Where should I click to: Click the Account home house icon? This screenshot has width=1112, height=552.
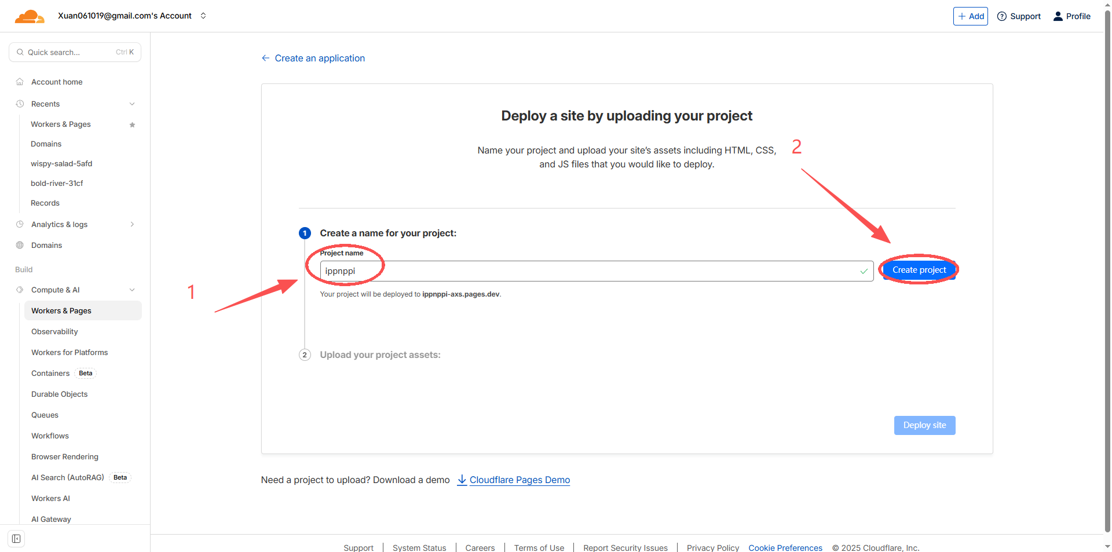pyautogui.click(x=20, y=82)
